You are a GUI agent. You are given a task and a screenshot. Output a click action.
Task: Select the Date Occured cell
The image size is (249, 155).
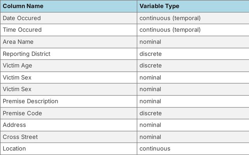click(22, 18)
